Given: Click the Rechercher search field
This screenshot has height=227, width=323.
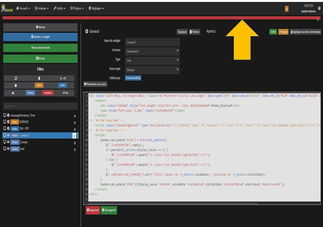Looking at the screenshot, I should pos(40,106).
